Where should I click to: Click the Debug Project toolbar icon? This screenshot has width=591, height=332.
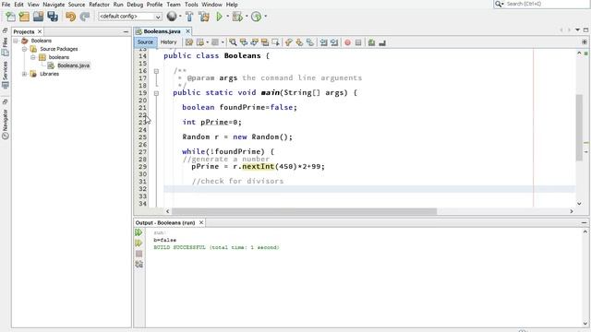click(x=237, y=17)
